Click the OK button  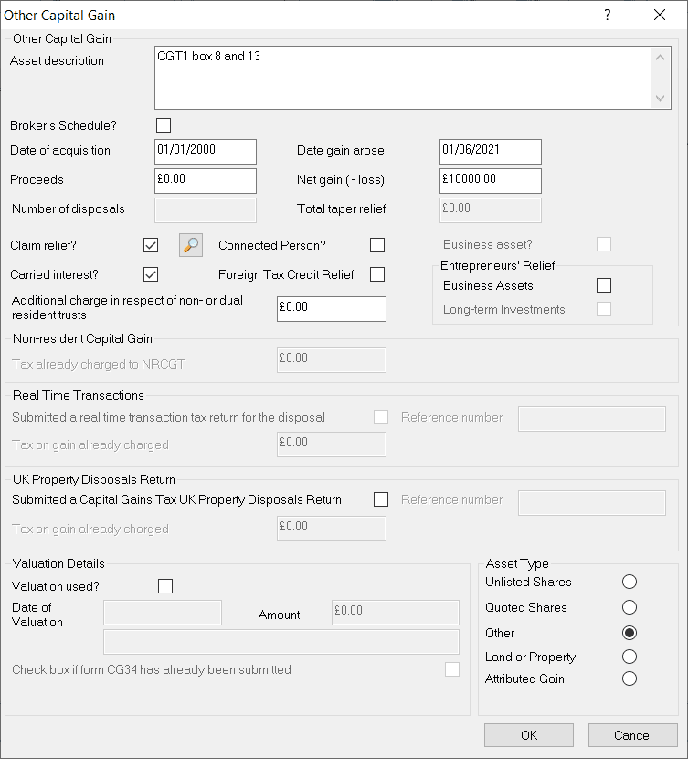[x=528, y=735]
